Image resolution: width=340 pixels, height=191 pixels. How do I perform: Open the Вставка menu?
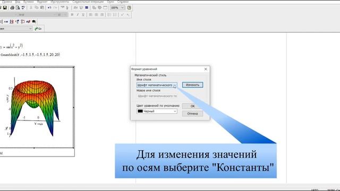tap(28, 2)
